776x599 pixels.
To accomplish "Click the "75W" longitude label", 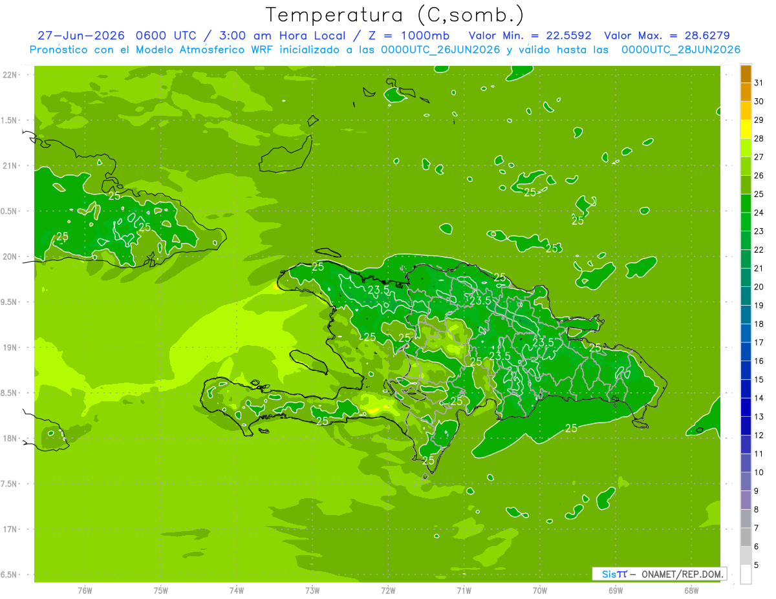I will [x=161, y=591].
